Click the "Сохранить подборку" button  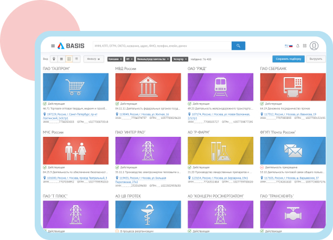coord(288,59)
